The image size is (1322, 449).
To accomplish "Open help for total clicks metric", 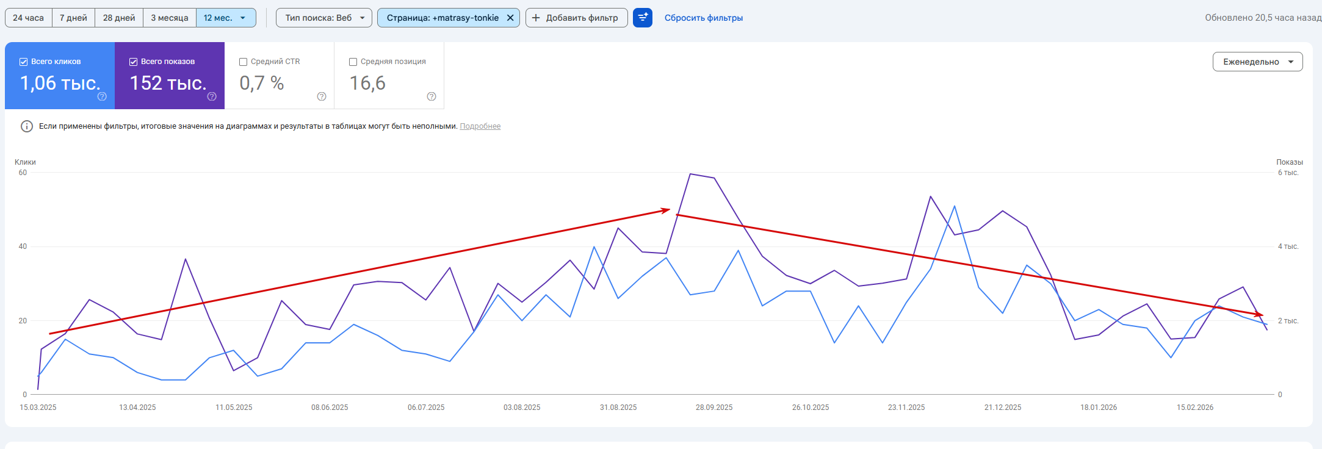I will (x=102, y=96).
